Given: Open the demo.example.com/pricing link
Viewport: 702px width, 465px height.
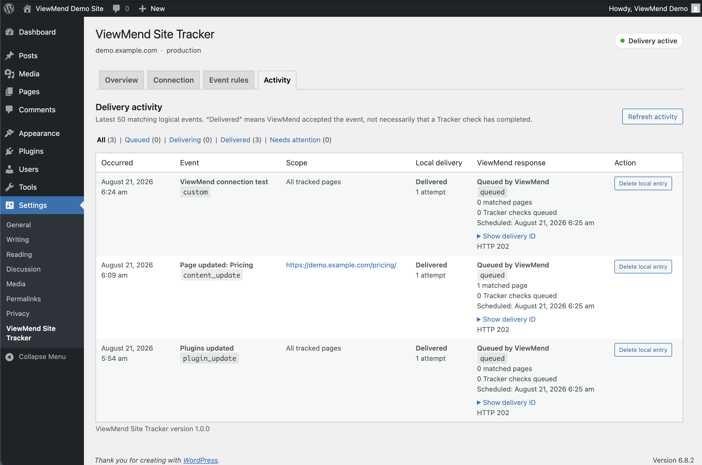Looking at the screenshot, I should coord(341,265).
